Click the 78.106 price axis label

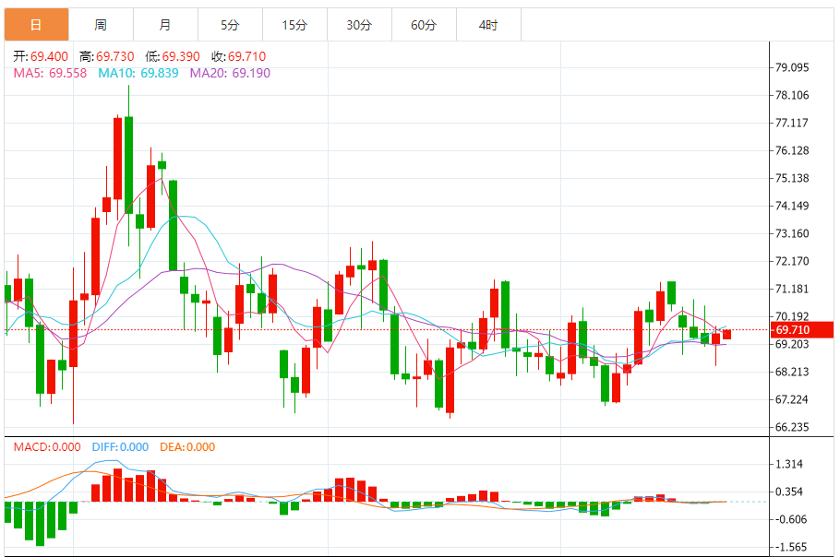792,95
